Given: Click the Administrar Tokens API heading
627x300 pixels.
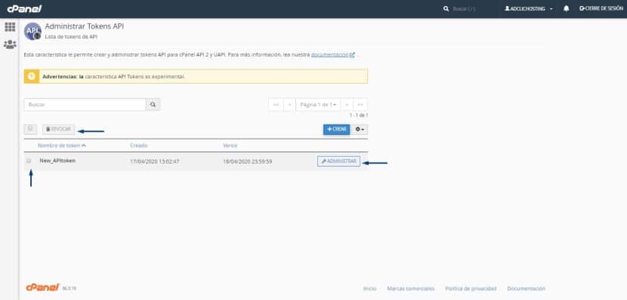Looking at the screenshot, I should coord(84,26).
